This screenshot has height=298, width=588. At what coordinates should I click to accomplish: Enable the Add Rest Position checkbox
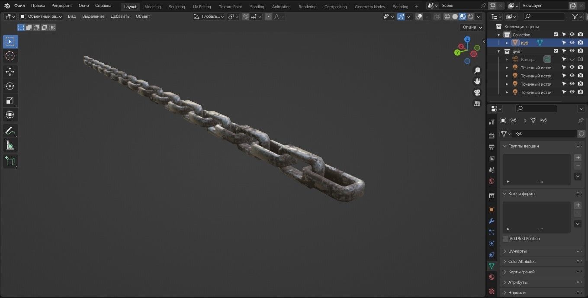click(x=505, y=239)
